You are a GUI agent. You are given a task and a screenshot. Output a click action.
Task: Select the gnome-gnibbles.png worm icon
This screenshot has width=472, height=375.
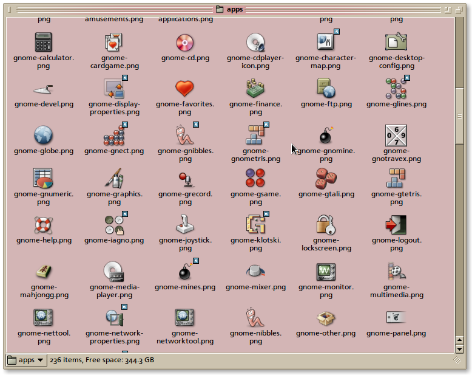pyautogui.click(x=185, y=135)
